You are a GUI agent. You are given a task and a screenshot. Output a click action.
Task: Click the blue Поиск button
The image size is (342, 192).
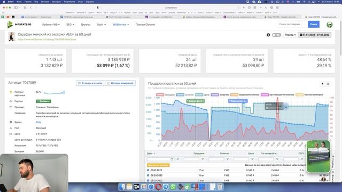click(314, 25)
